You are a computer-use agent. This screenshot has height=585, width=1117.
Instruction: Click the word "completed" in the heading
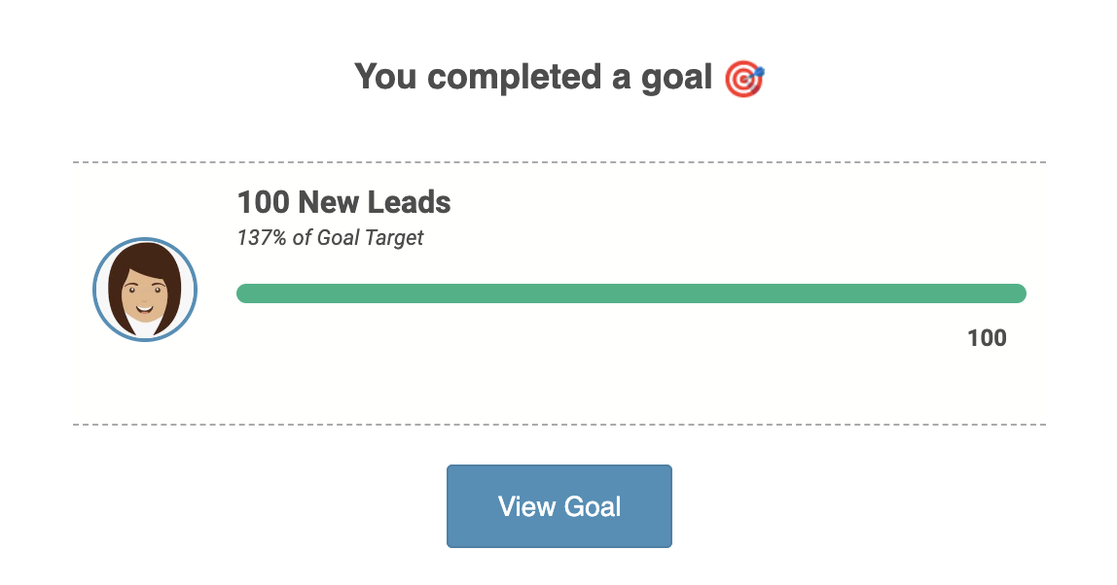[x=515, y=76]
